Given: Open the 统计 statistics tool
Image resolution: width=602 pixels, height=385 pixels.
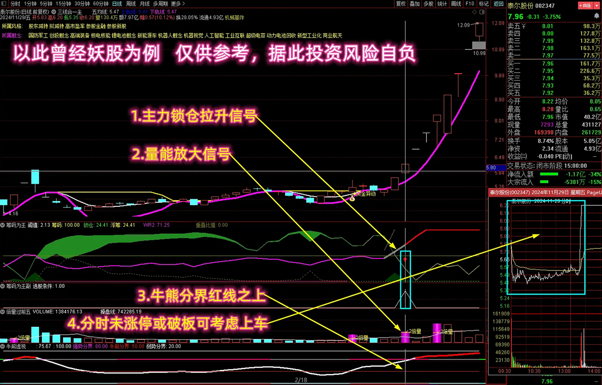Looking at the screenshot, I should pos(442,4).
